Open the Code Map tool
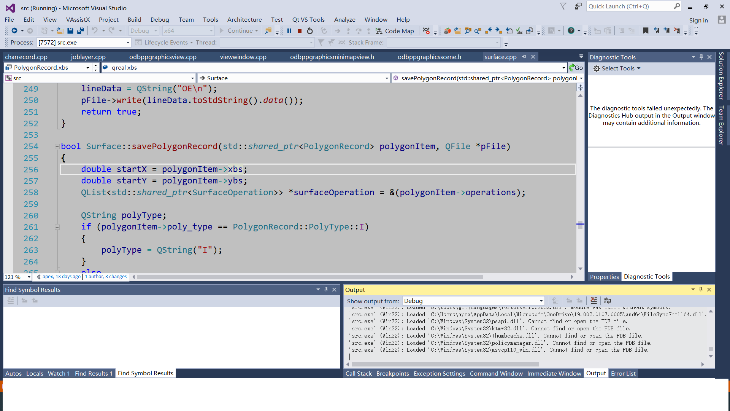Viewport: 730px width, 411px height. [x=395, y=31]
